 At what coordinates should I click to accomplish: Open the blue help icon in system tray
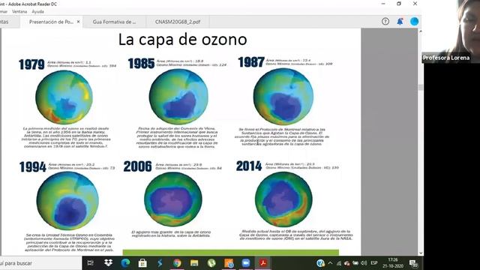click(320, 263)
